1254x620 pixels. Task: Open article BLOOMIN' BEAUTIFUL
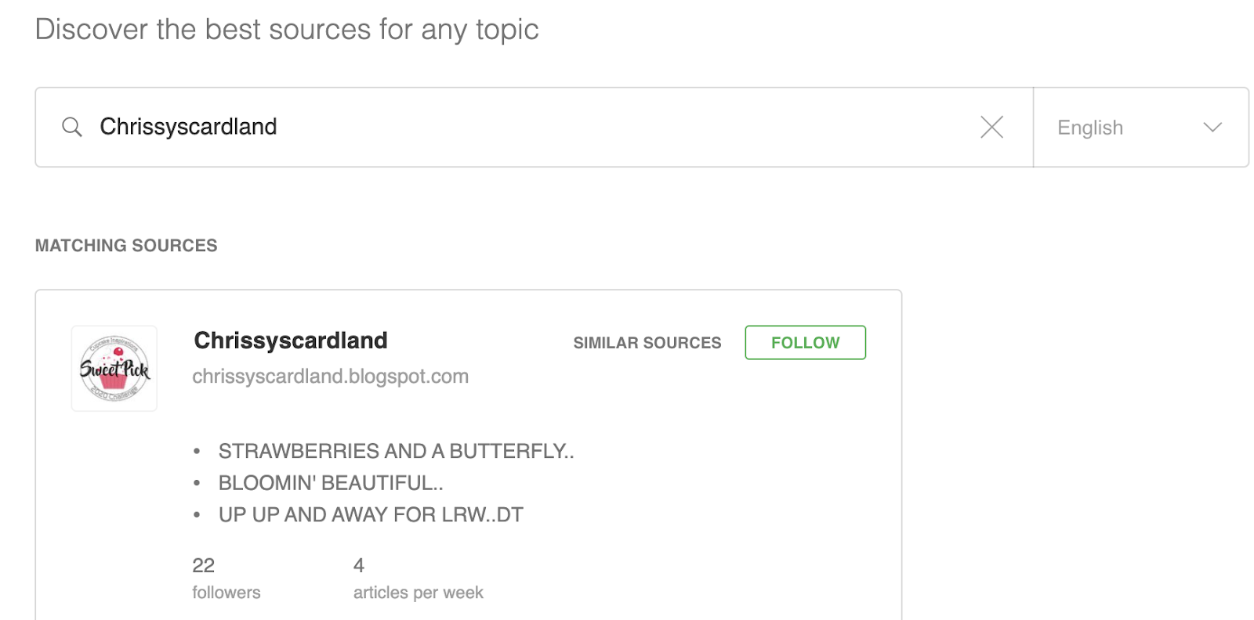331,483
